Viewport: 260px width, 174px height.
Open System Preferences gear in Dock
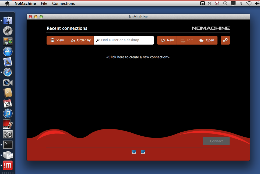(8, 134)
